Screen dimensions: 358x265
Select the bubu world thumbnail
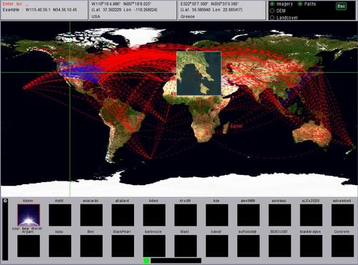pos(60,246)
